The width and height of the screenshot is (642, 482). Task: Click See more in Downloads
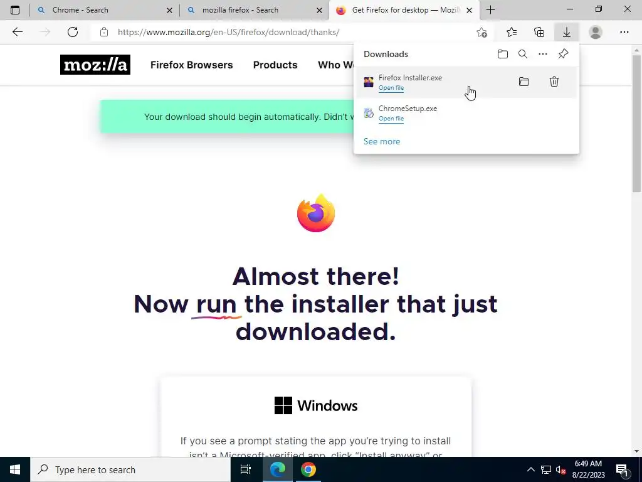pos(382,141)
